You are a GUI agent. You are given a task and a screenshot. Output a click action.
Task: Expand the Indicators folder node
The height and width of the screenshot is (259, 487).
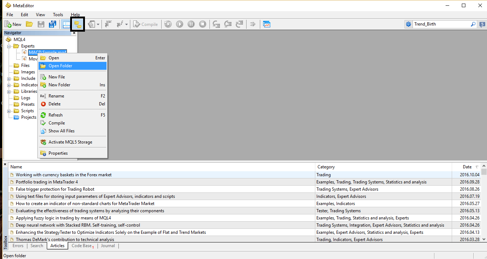point(9,85)
